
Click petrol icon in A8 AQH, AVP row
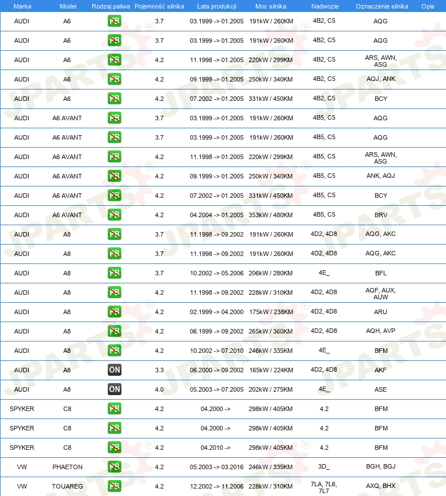[x=114, y=331]
